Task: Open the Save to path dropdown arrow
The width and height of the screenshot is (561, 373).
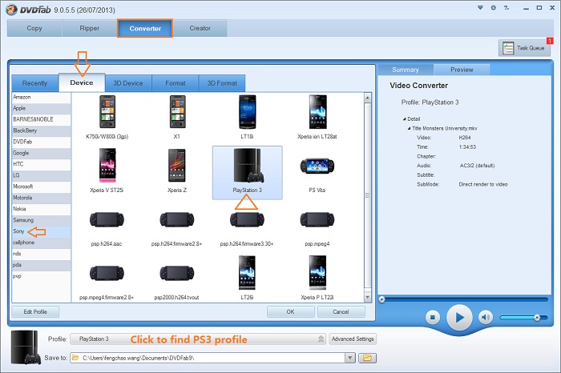Action: click(350, 358)
